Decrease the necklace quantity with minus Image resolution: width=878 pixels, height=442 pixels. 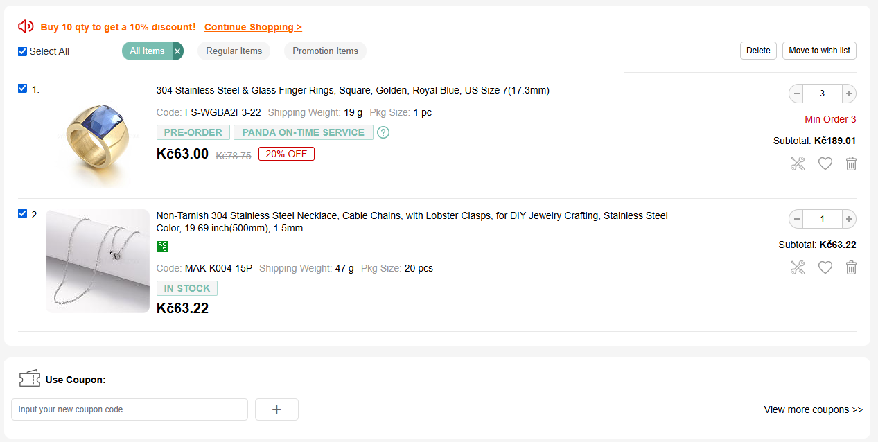click(x=797, y=219)
